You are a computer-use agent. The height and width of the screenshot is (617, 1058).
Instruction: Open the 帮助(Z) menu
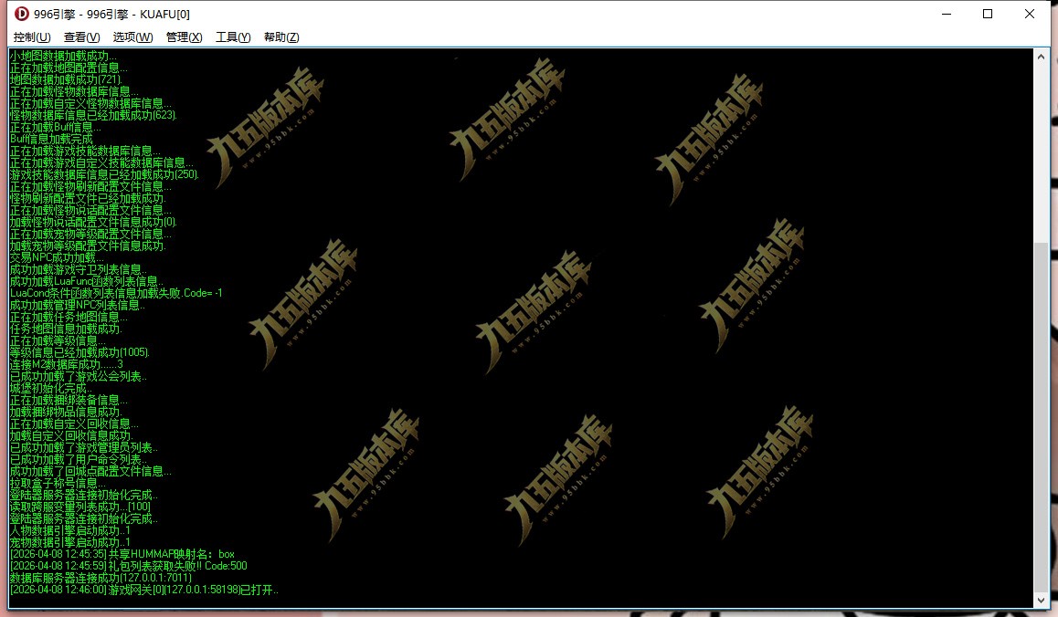tap(281, 37)
